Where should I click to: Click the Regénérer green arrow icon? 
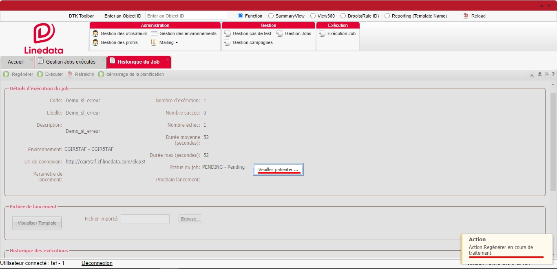coord(7,74)
